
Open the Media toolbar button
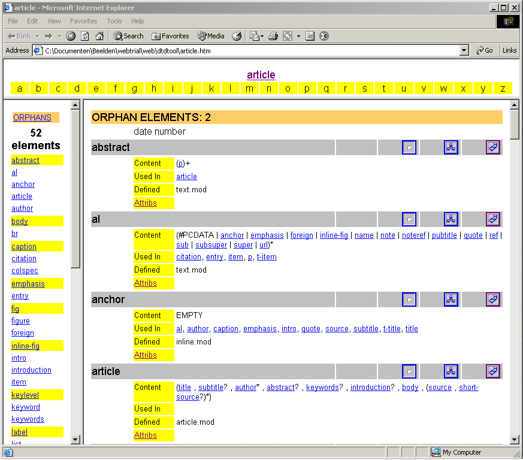pos(211,36)
